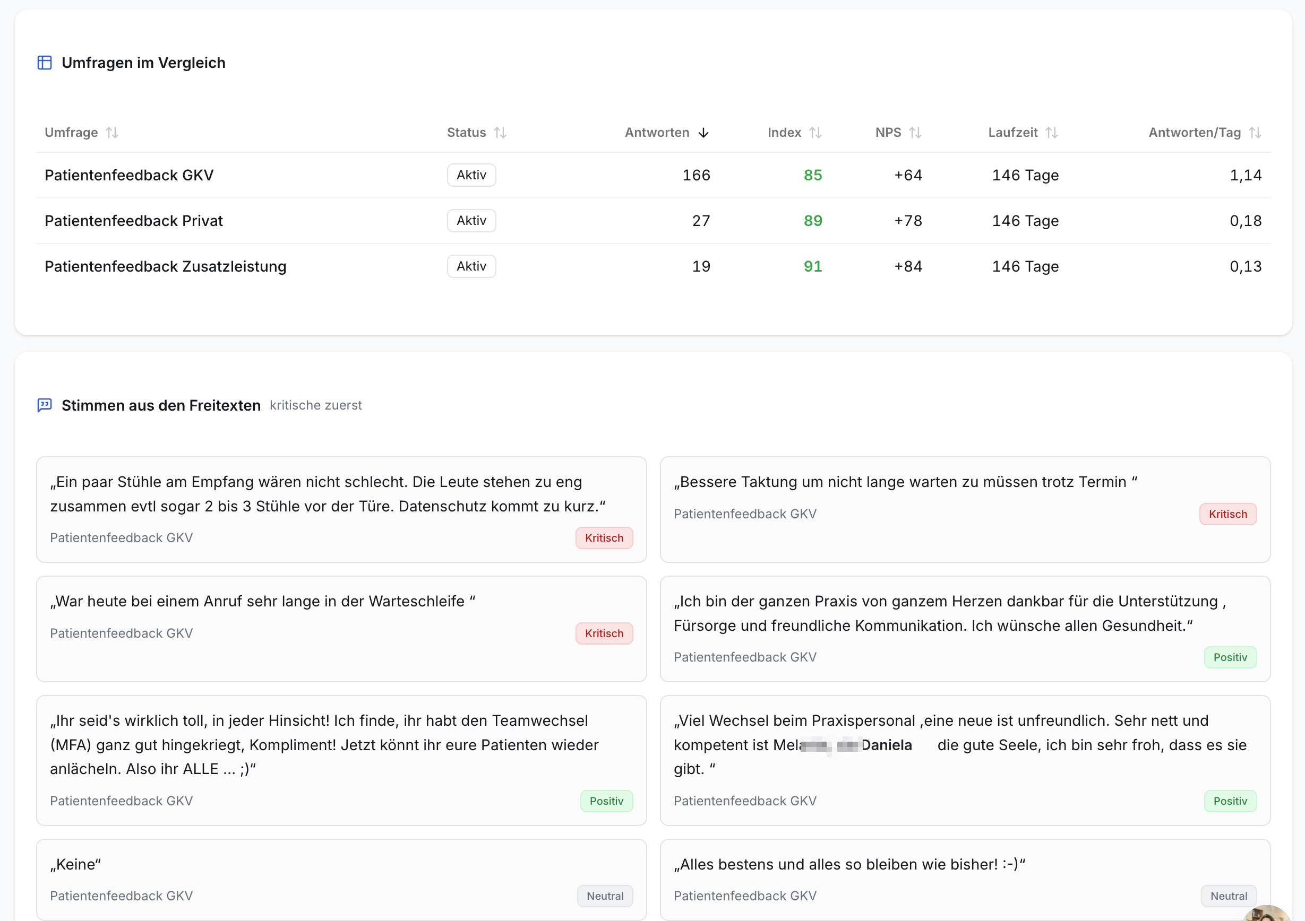1305x921 pixels.
Task: Select the NPS value +84
Action: (908, 266)
